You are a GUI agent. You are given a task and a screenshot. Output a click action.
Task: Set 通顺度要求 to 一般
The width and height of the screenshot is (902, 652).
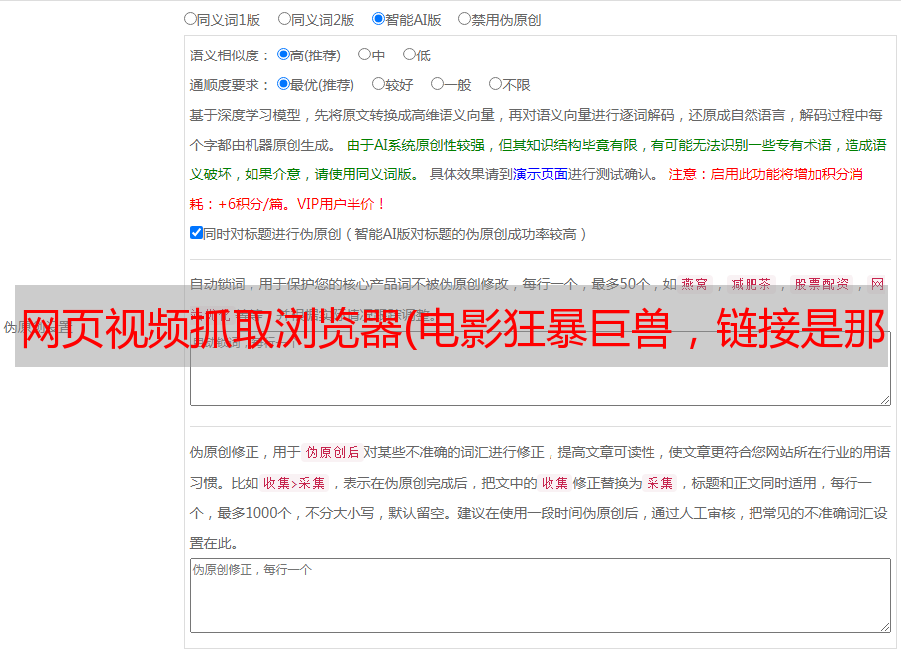coord(438,84)
